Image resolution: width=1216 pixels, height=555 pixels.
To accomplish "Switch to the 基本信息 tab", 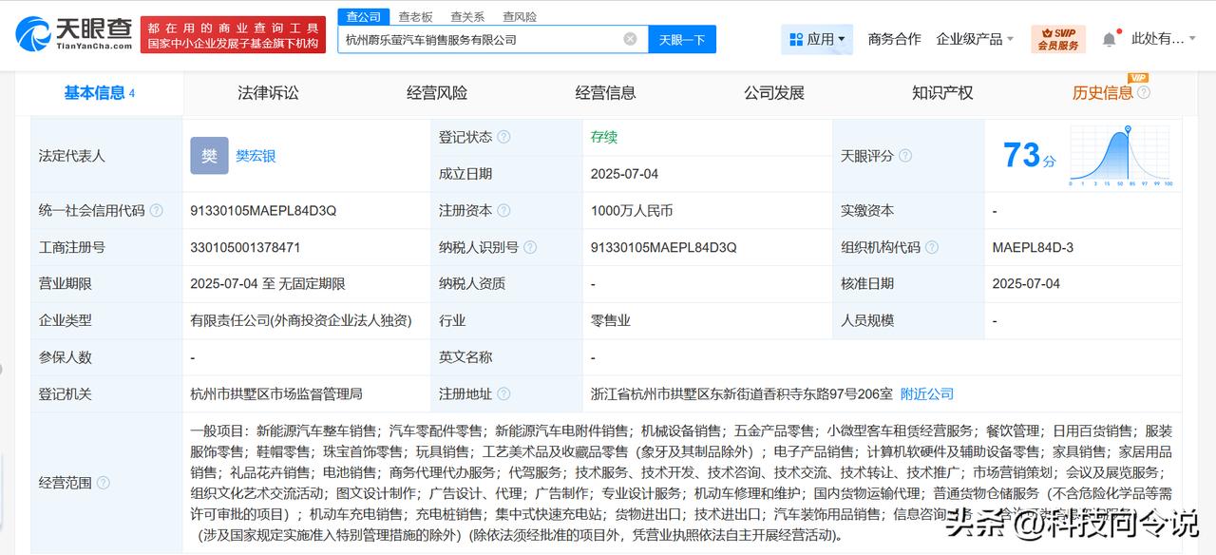I will [x=99, y=92].
